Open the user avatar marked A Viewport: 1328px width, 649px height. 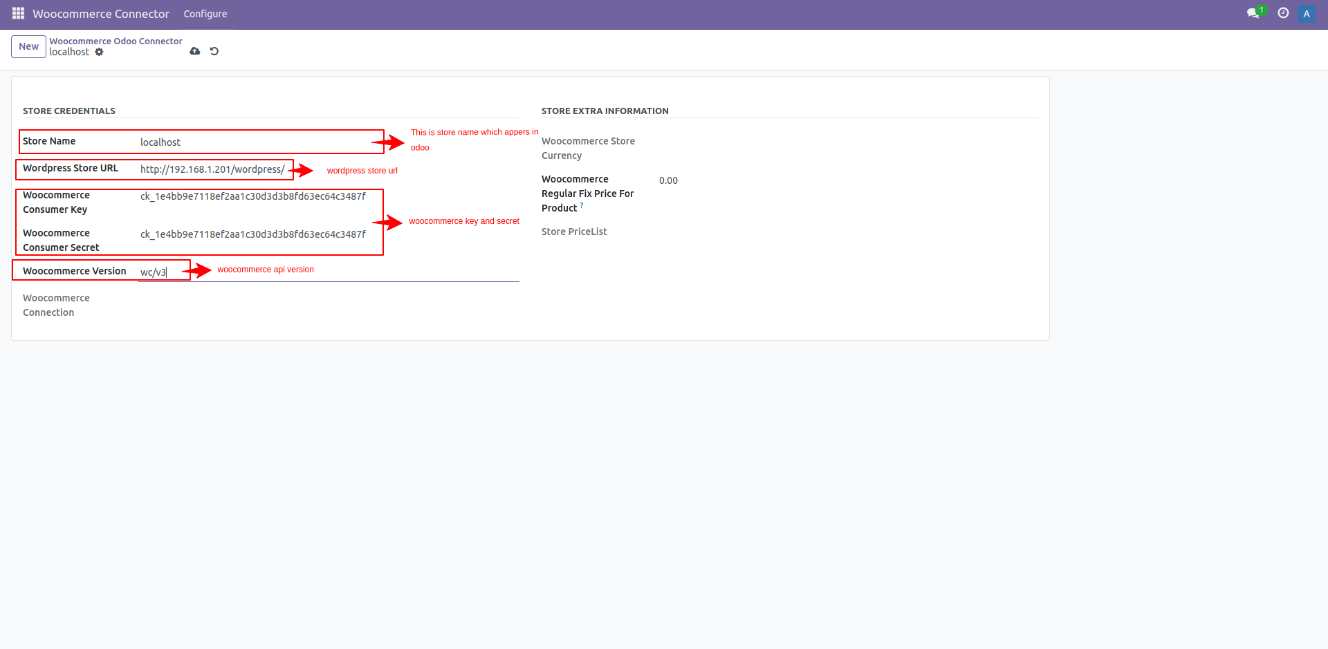1307,13
